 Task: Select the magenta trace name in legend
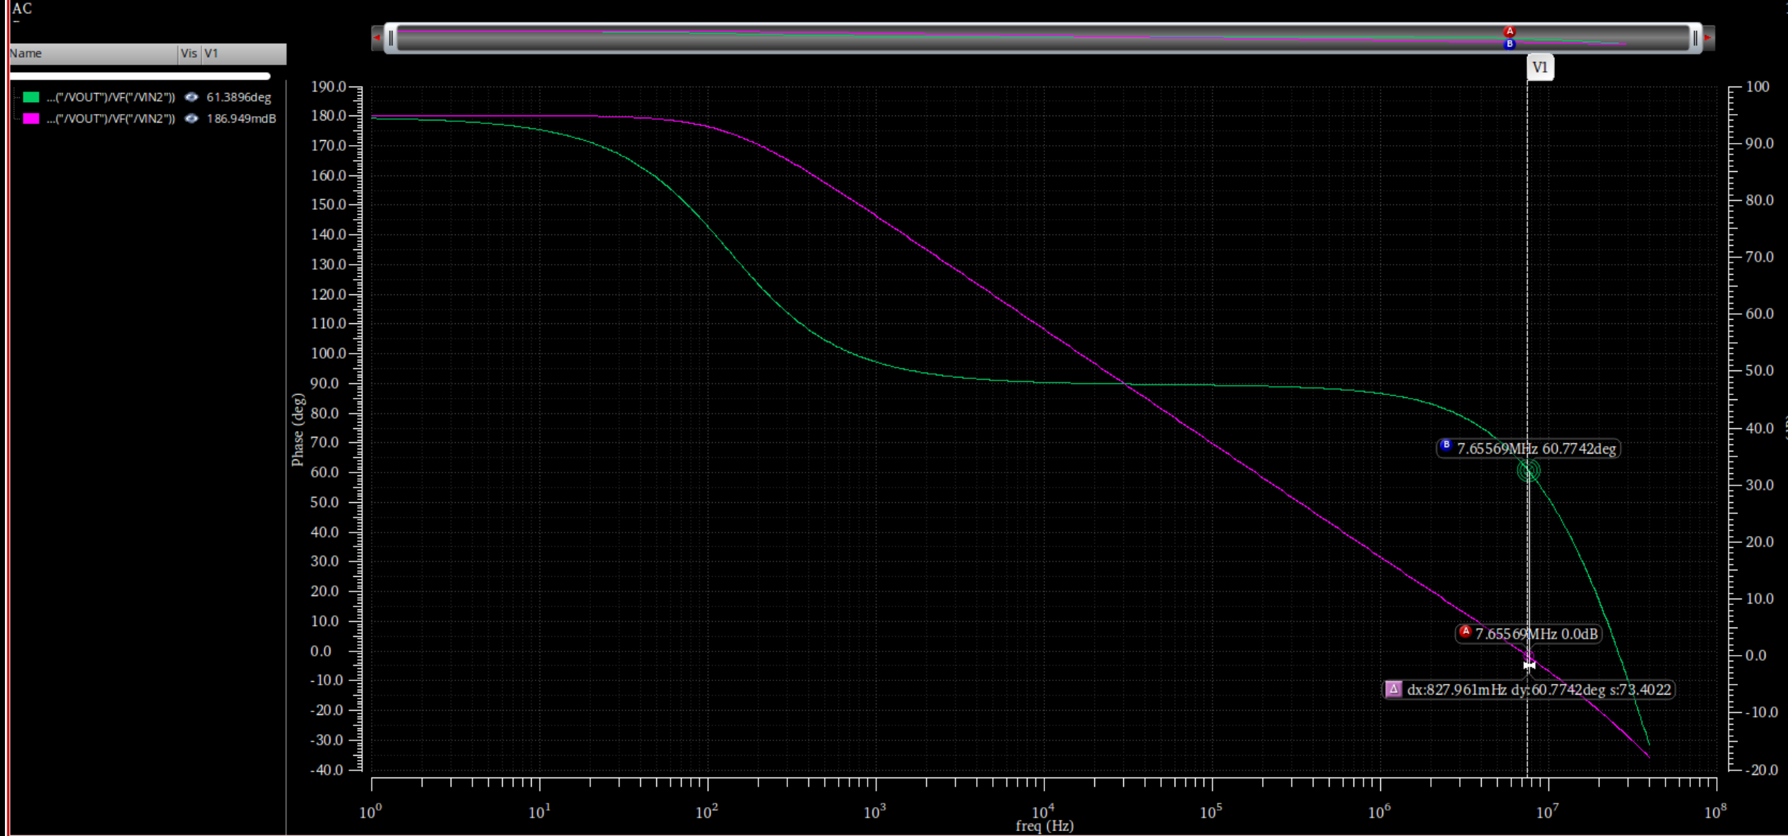click(x=111, y=118)
